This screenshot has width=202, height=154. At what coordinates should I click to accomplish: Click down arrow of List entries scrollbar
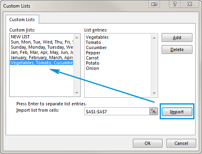[154, 93]
